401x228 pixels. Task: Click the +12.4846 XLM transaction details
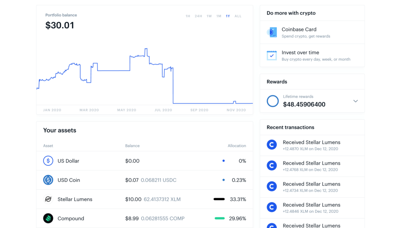tap(311, 212)
